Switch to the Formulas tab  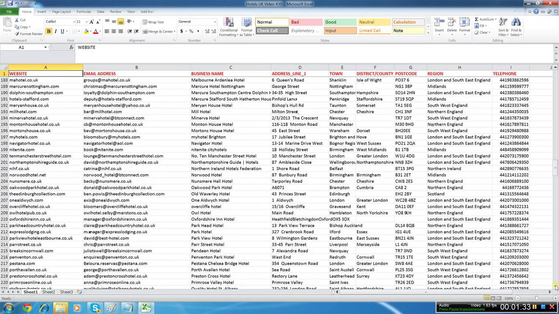(x=84, y=12)
